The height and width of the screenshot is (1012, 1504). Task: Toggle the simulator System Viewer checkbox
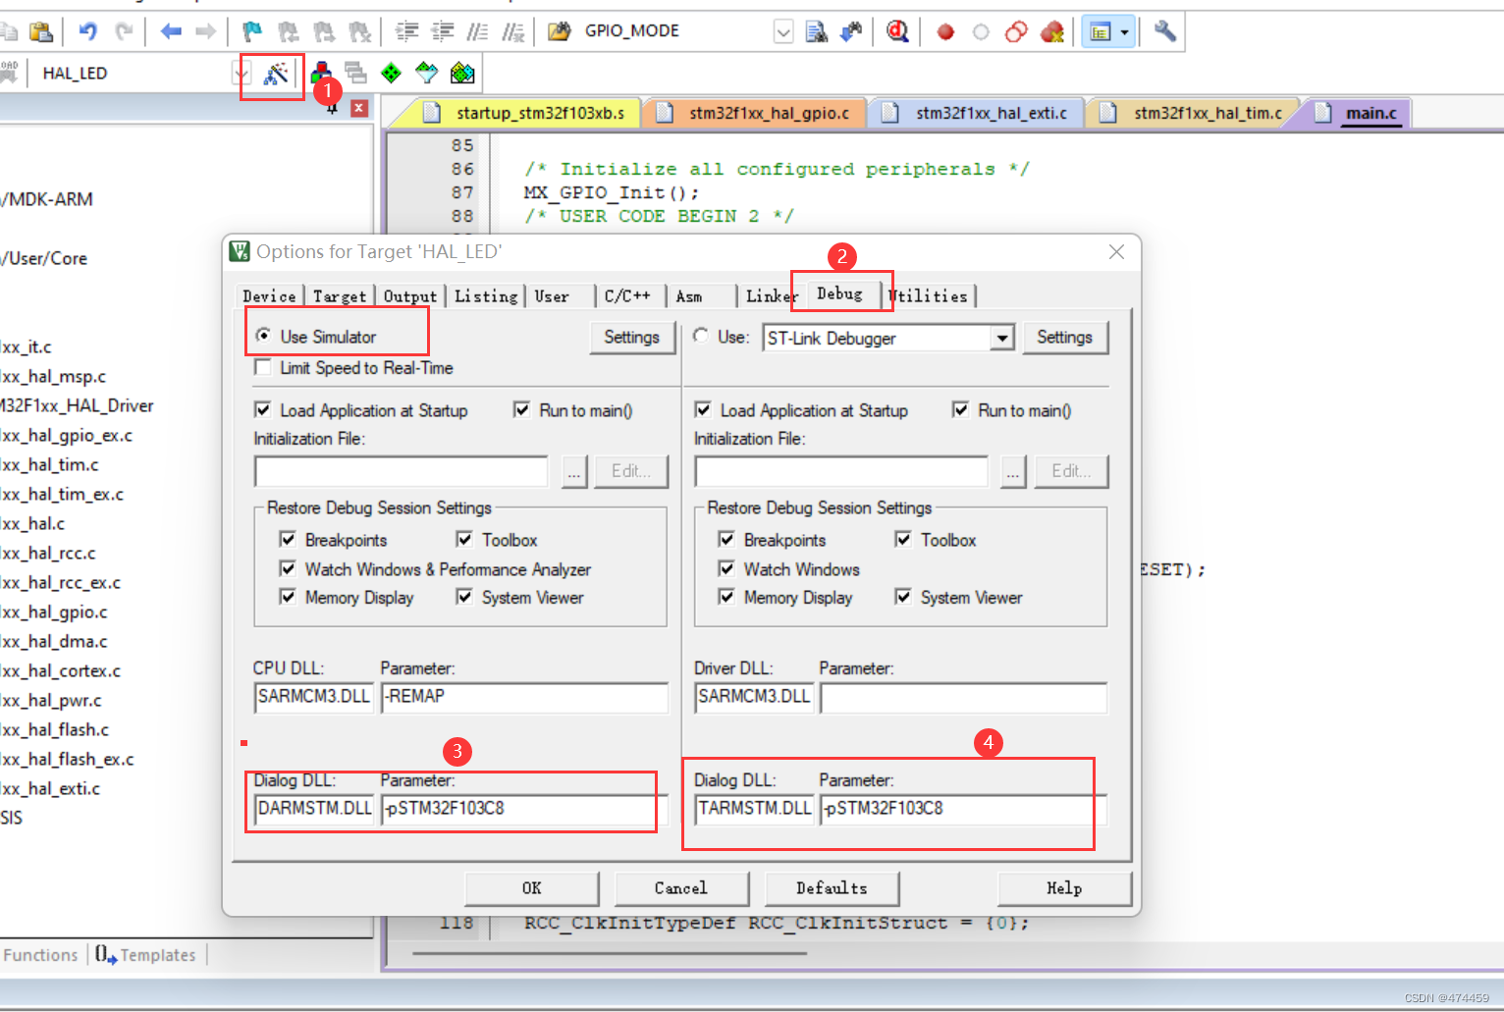pos(464,597)
